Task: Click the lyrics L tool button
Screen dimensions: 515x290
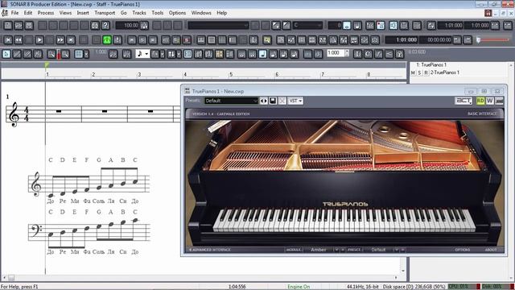Action: [x=357, y=54]
